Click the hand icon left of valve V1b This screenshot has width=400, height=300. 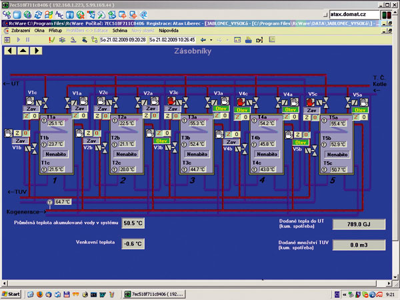pos(9,133)
